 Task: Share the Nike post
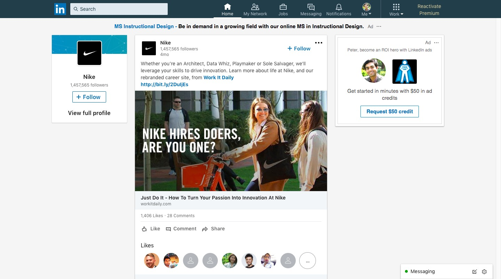coord(213,229)
